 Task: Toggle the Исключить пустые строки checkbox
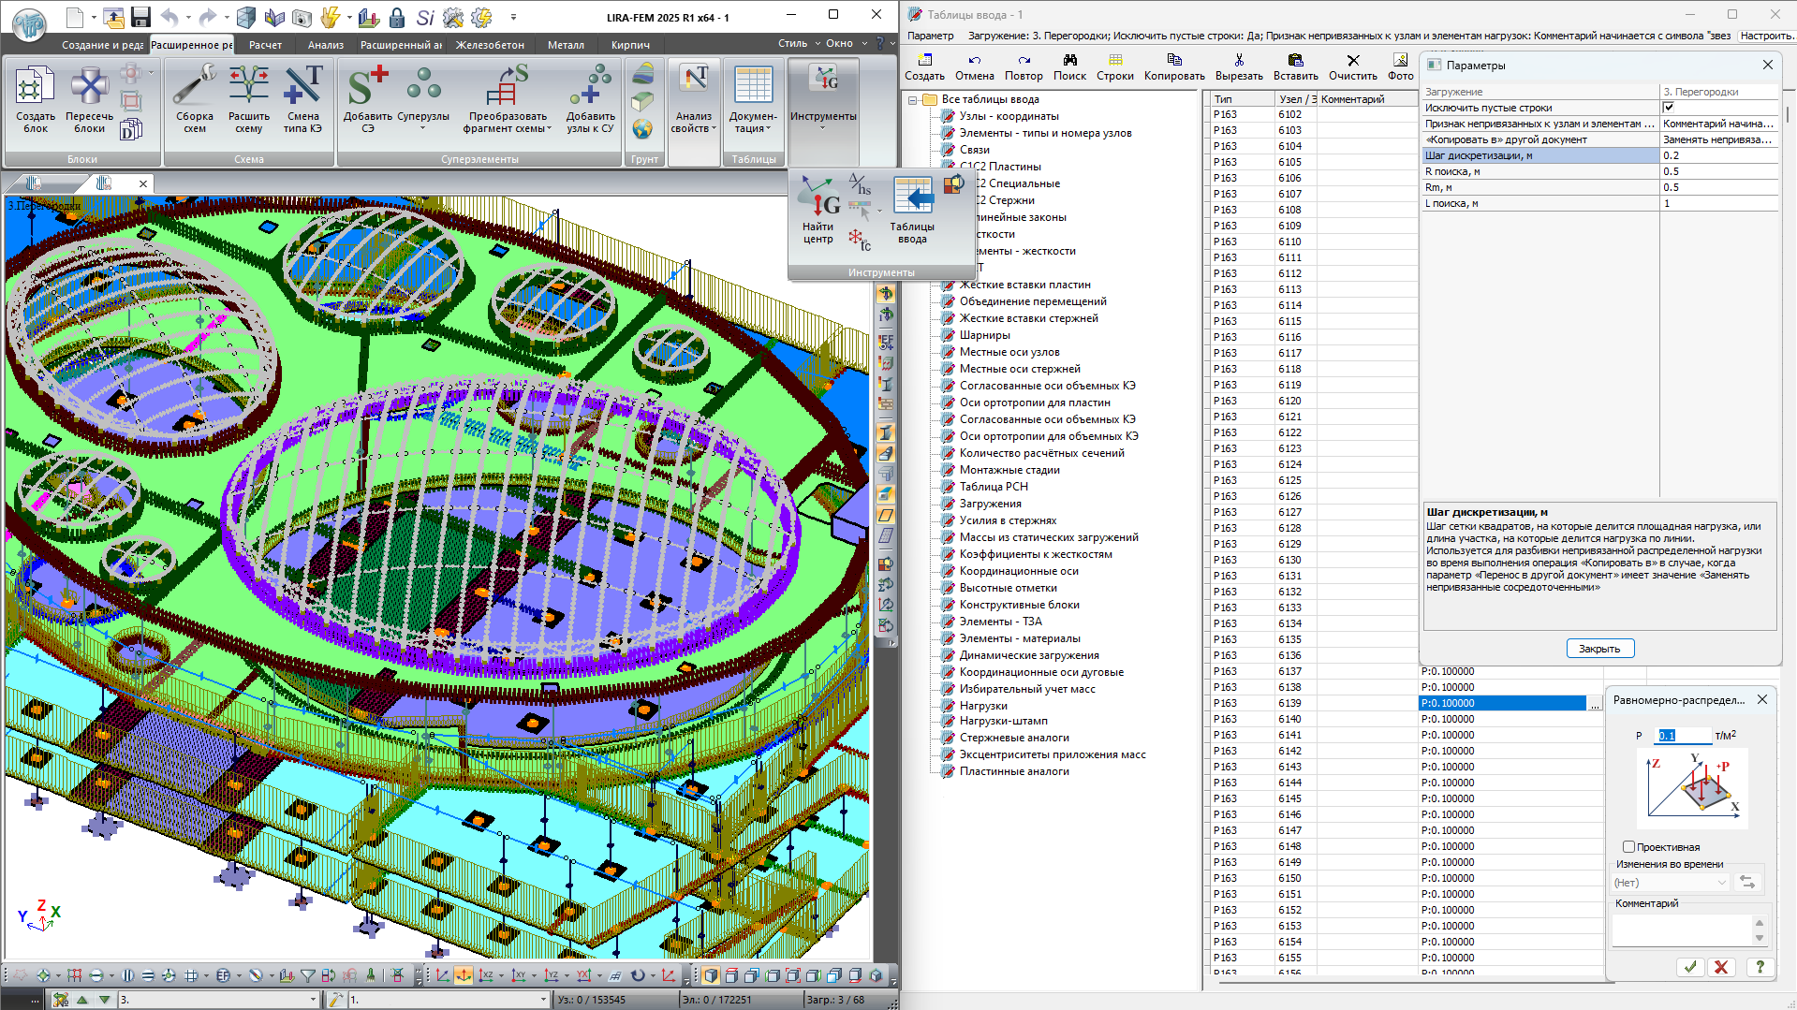click(1669, 108)
